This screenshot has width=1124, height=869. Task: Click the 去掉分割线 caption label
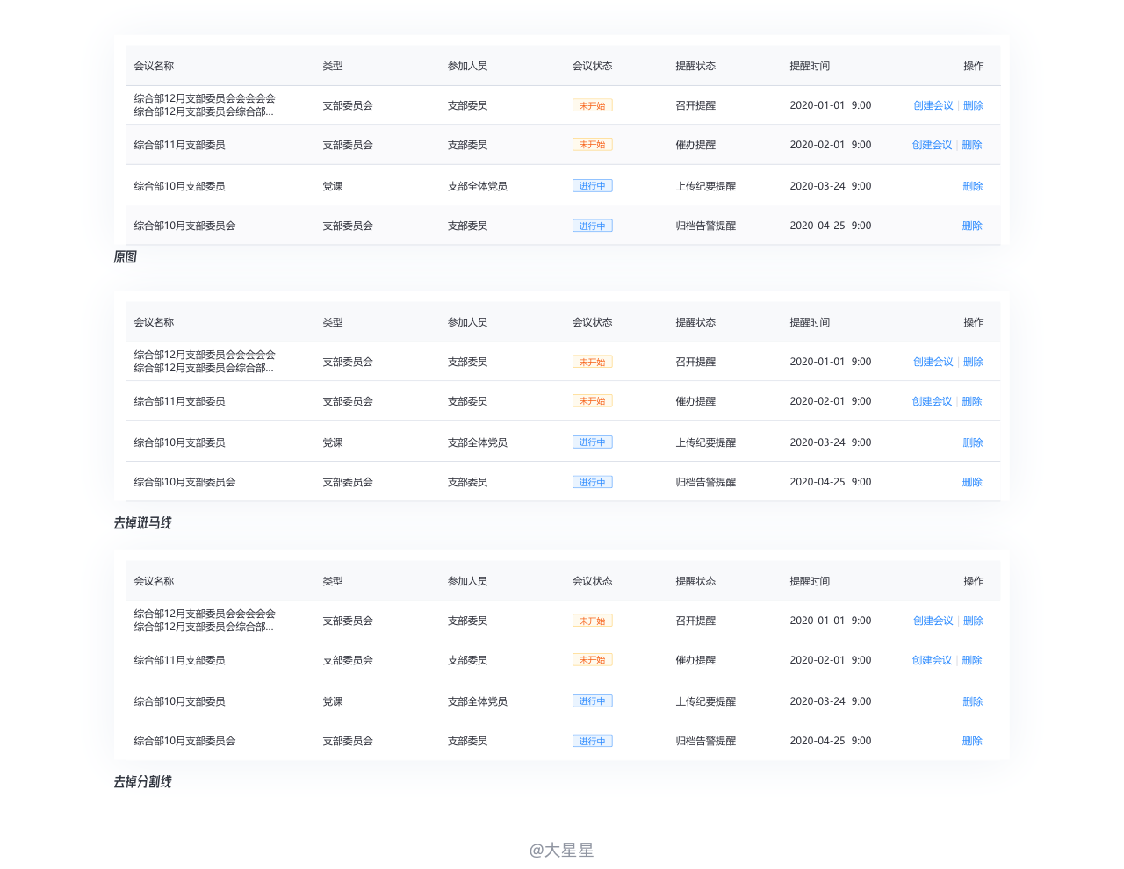pos(142,782)
